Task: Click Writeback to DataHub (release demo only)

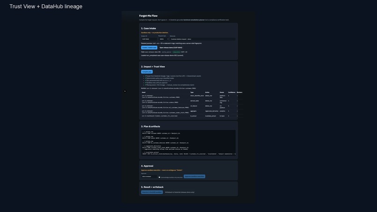Action: click(180, 192)
